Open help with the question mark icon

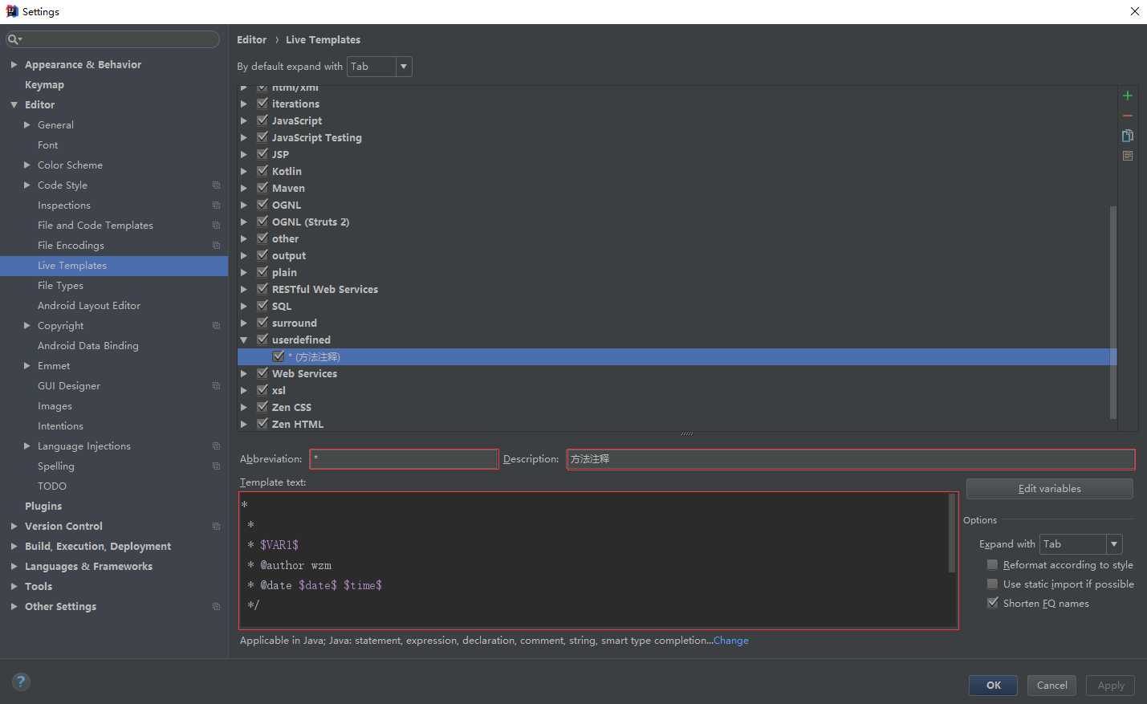click(21, 682)
